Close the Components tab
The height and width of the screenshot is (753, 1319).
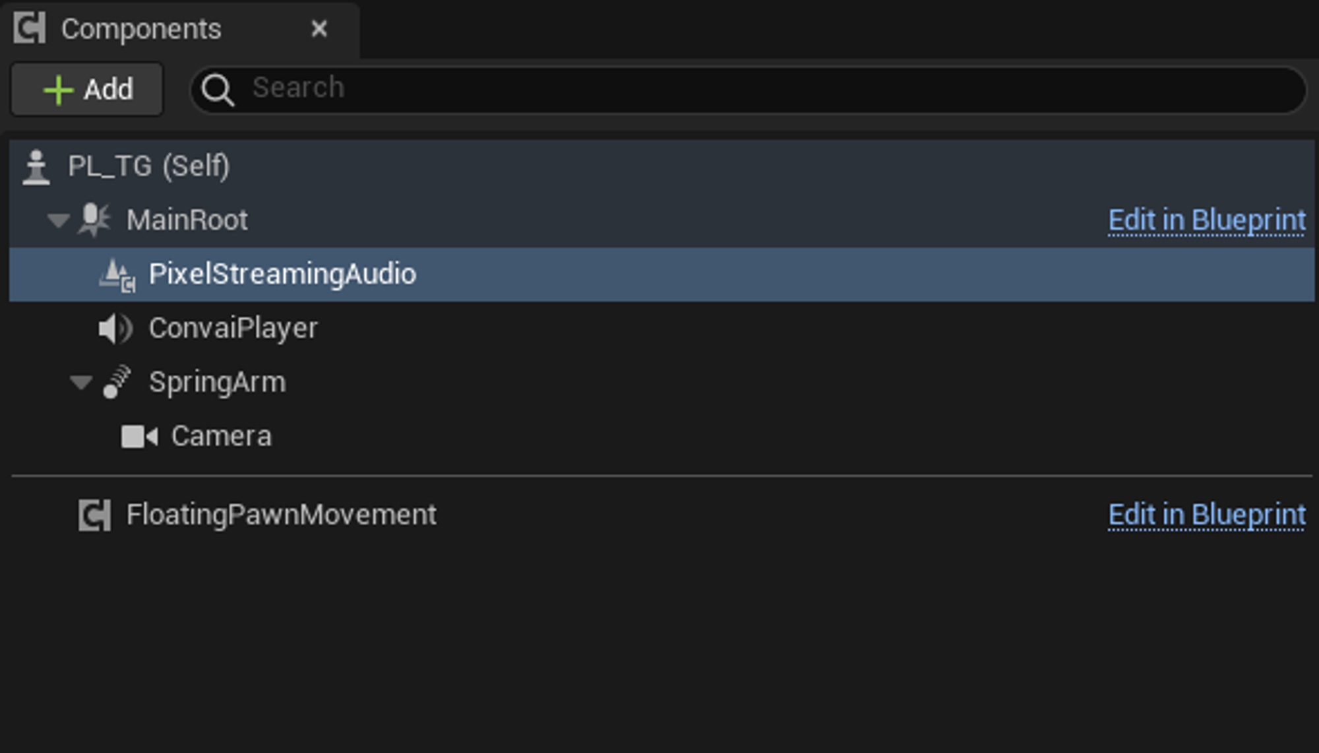click(319, 28)
